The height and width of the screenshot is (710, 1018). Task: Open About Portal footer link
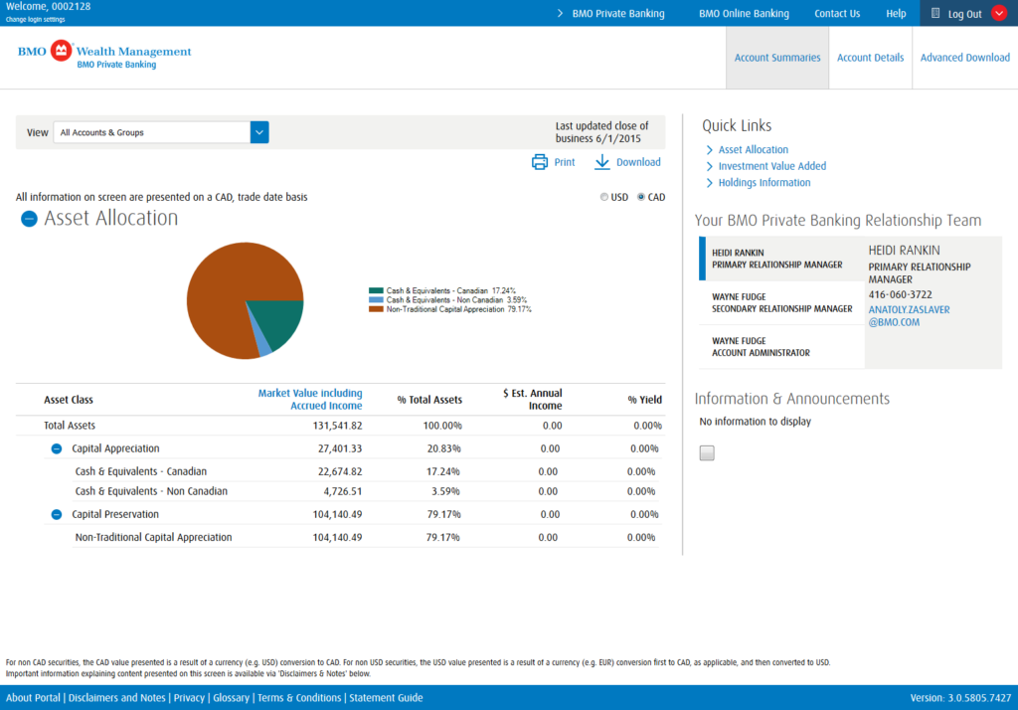pos(33,698)
